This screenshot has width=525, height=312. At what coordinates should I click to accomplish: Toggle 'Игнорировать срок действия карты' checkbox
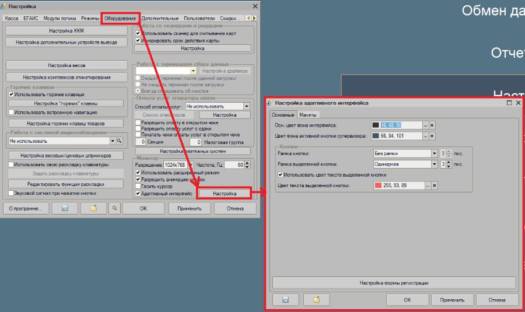(x=138, y=40)
